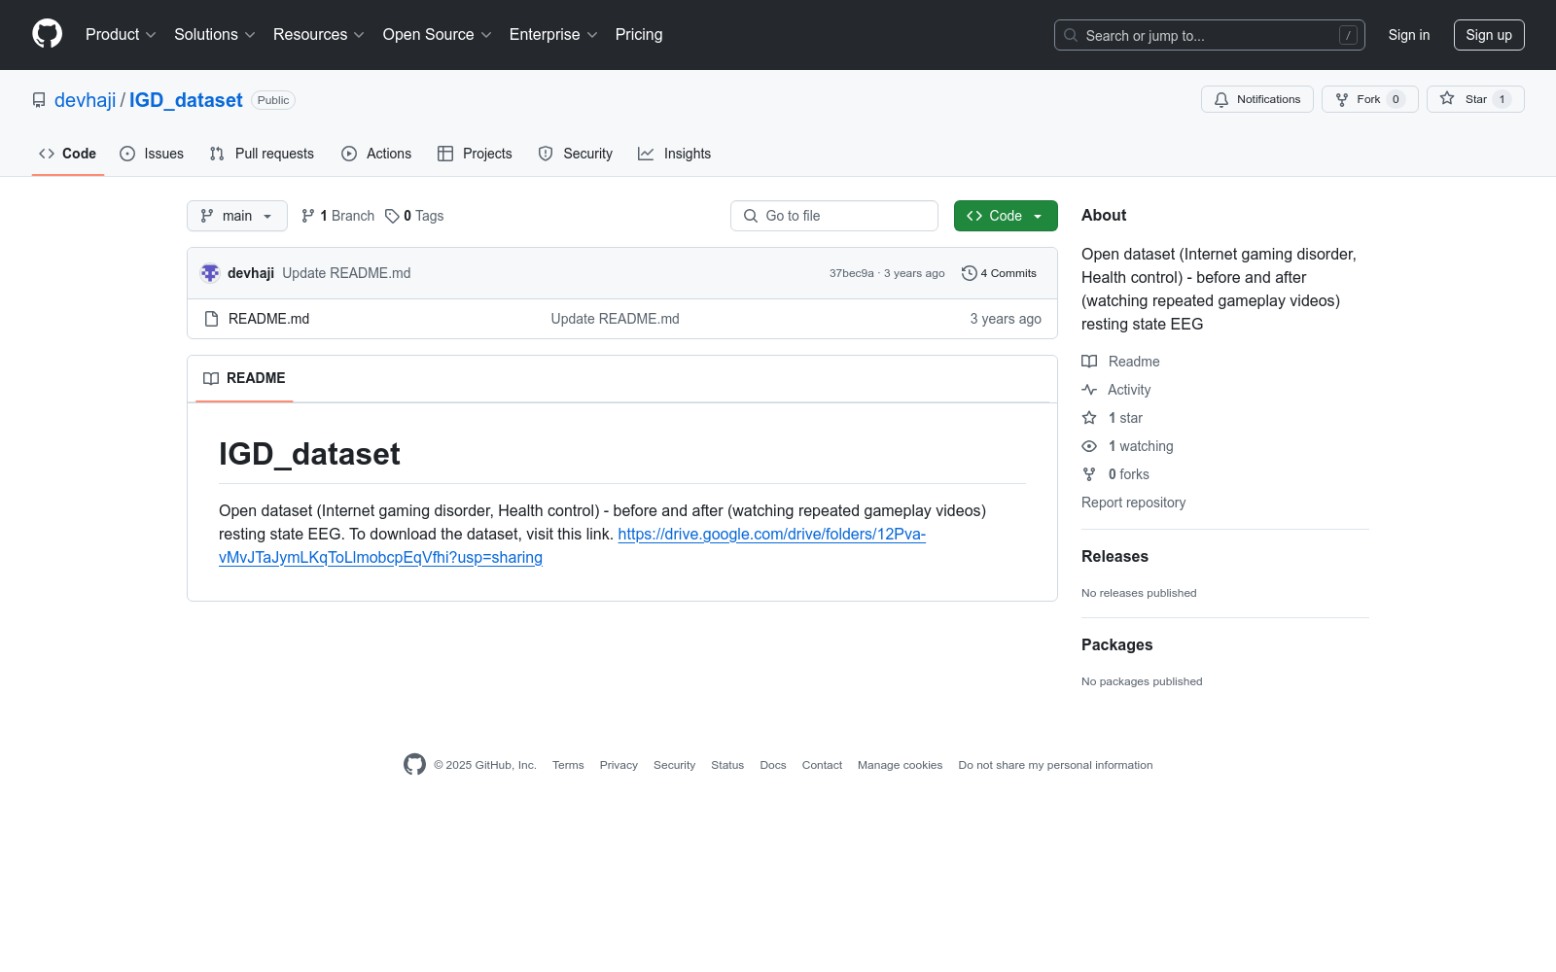
Task: Click the pulse icon beside Activity
Action: coord(1089,390)
